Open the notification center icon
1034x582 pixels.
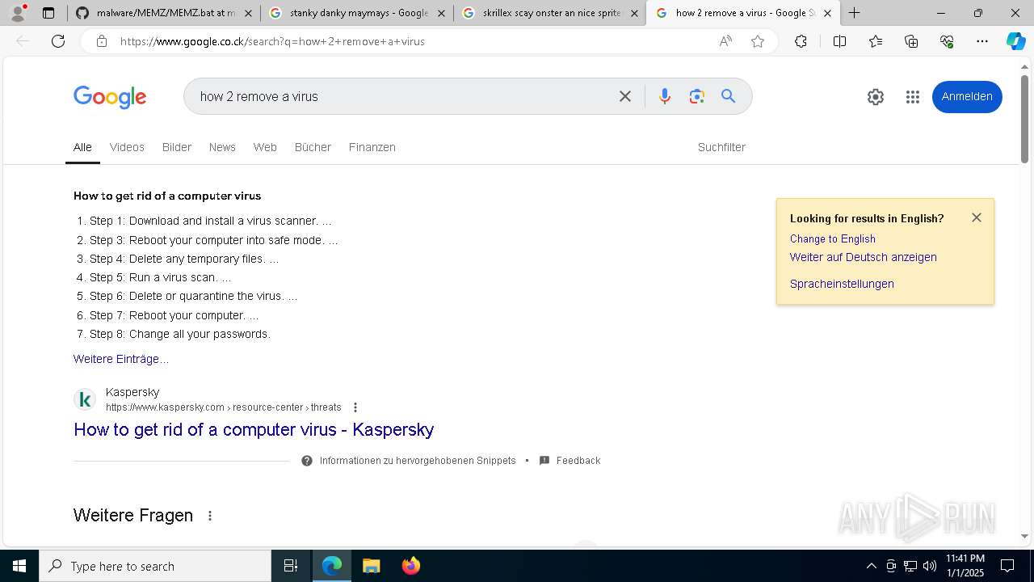(1007, 566)
